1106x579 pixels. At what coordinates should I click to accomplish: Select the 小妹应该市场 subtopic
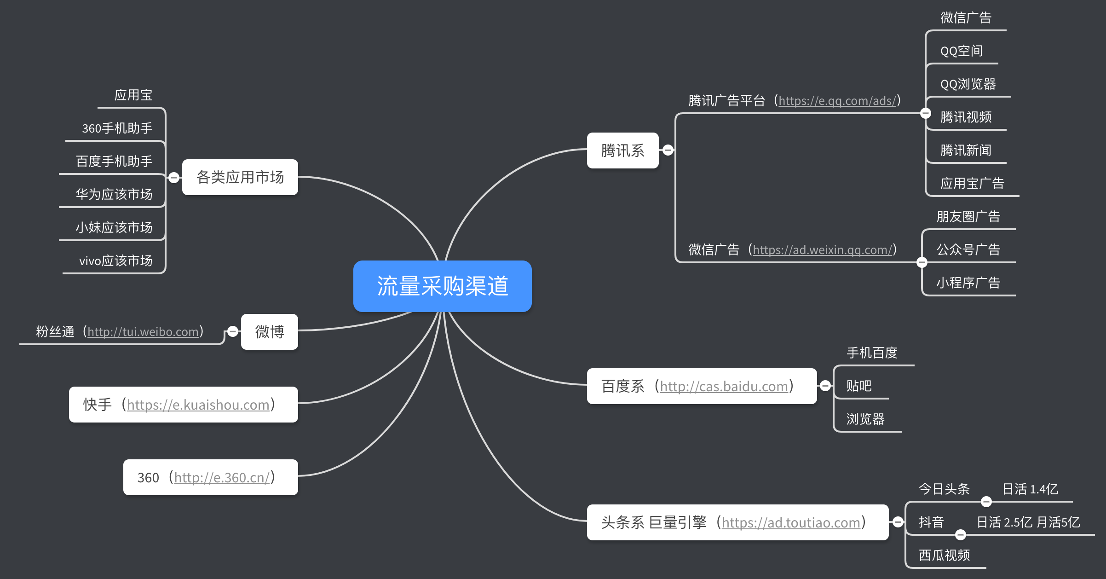114,228
